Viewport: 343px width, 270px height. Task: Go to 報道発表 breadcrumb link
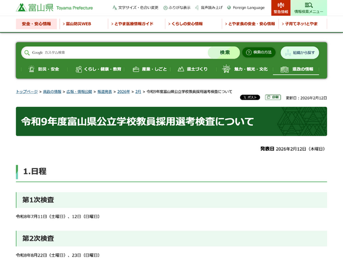(x=105, y=92)
